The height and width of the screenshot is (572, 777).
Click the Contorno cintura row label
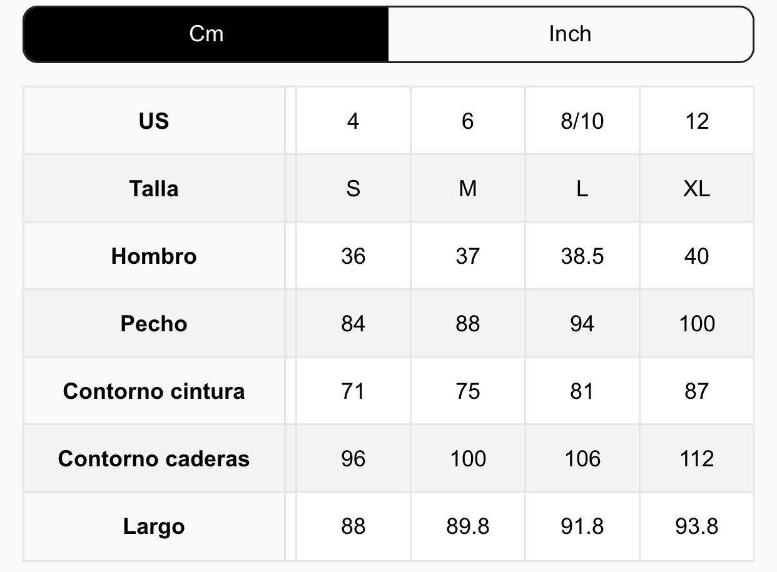tap(154, 391)
